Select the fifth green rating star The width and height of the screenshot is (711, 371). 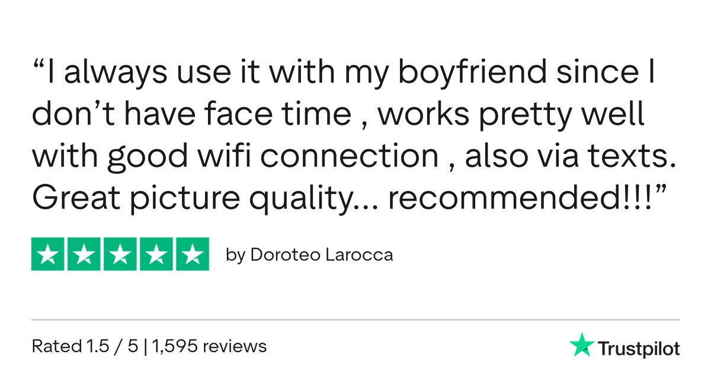tap(192, 254)
